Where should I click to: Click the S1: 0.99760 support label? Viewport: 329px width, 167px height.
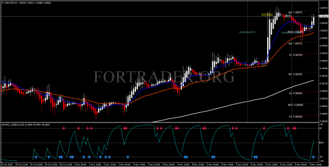point(296,55)
